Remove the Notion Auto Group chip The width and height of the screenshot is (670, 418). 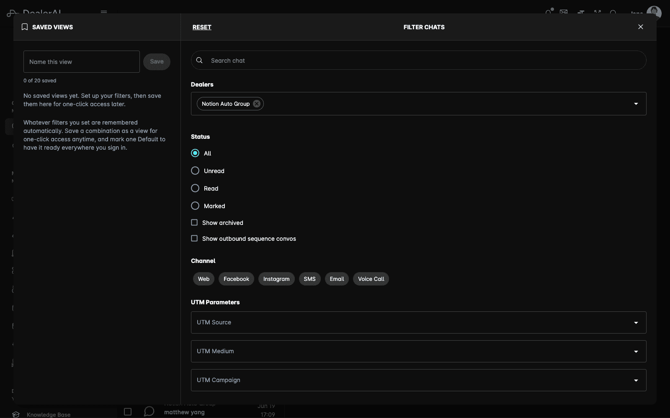click(257, 104)
